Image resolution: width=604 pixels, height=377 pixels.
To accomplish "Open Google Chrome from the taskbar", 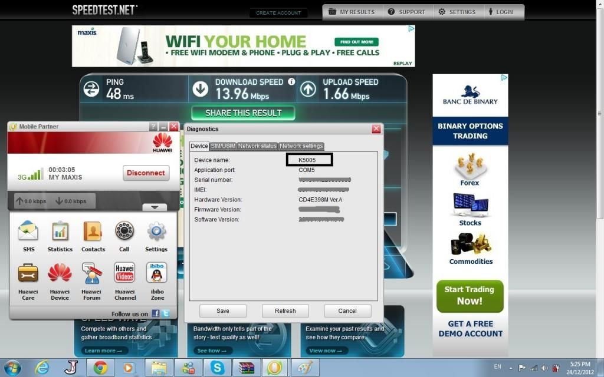I will coord(100,368).
